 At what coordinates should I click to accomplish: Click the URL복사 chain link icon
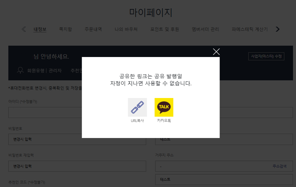click(x=137, y=107)
